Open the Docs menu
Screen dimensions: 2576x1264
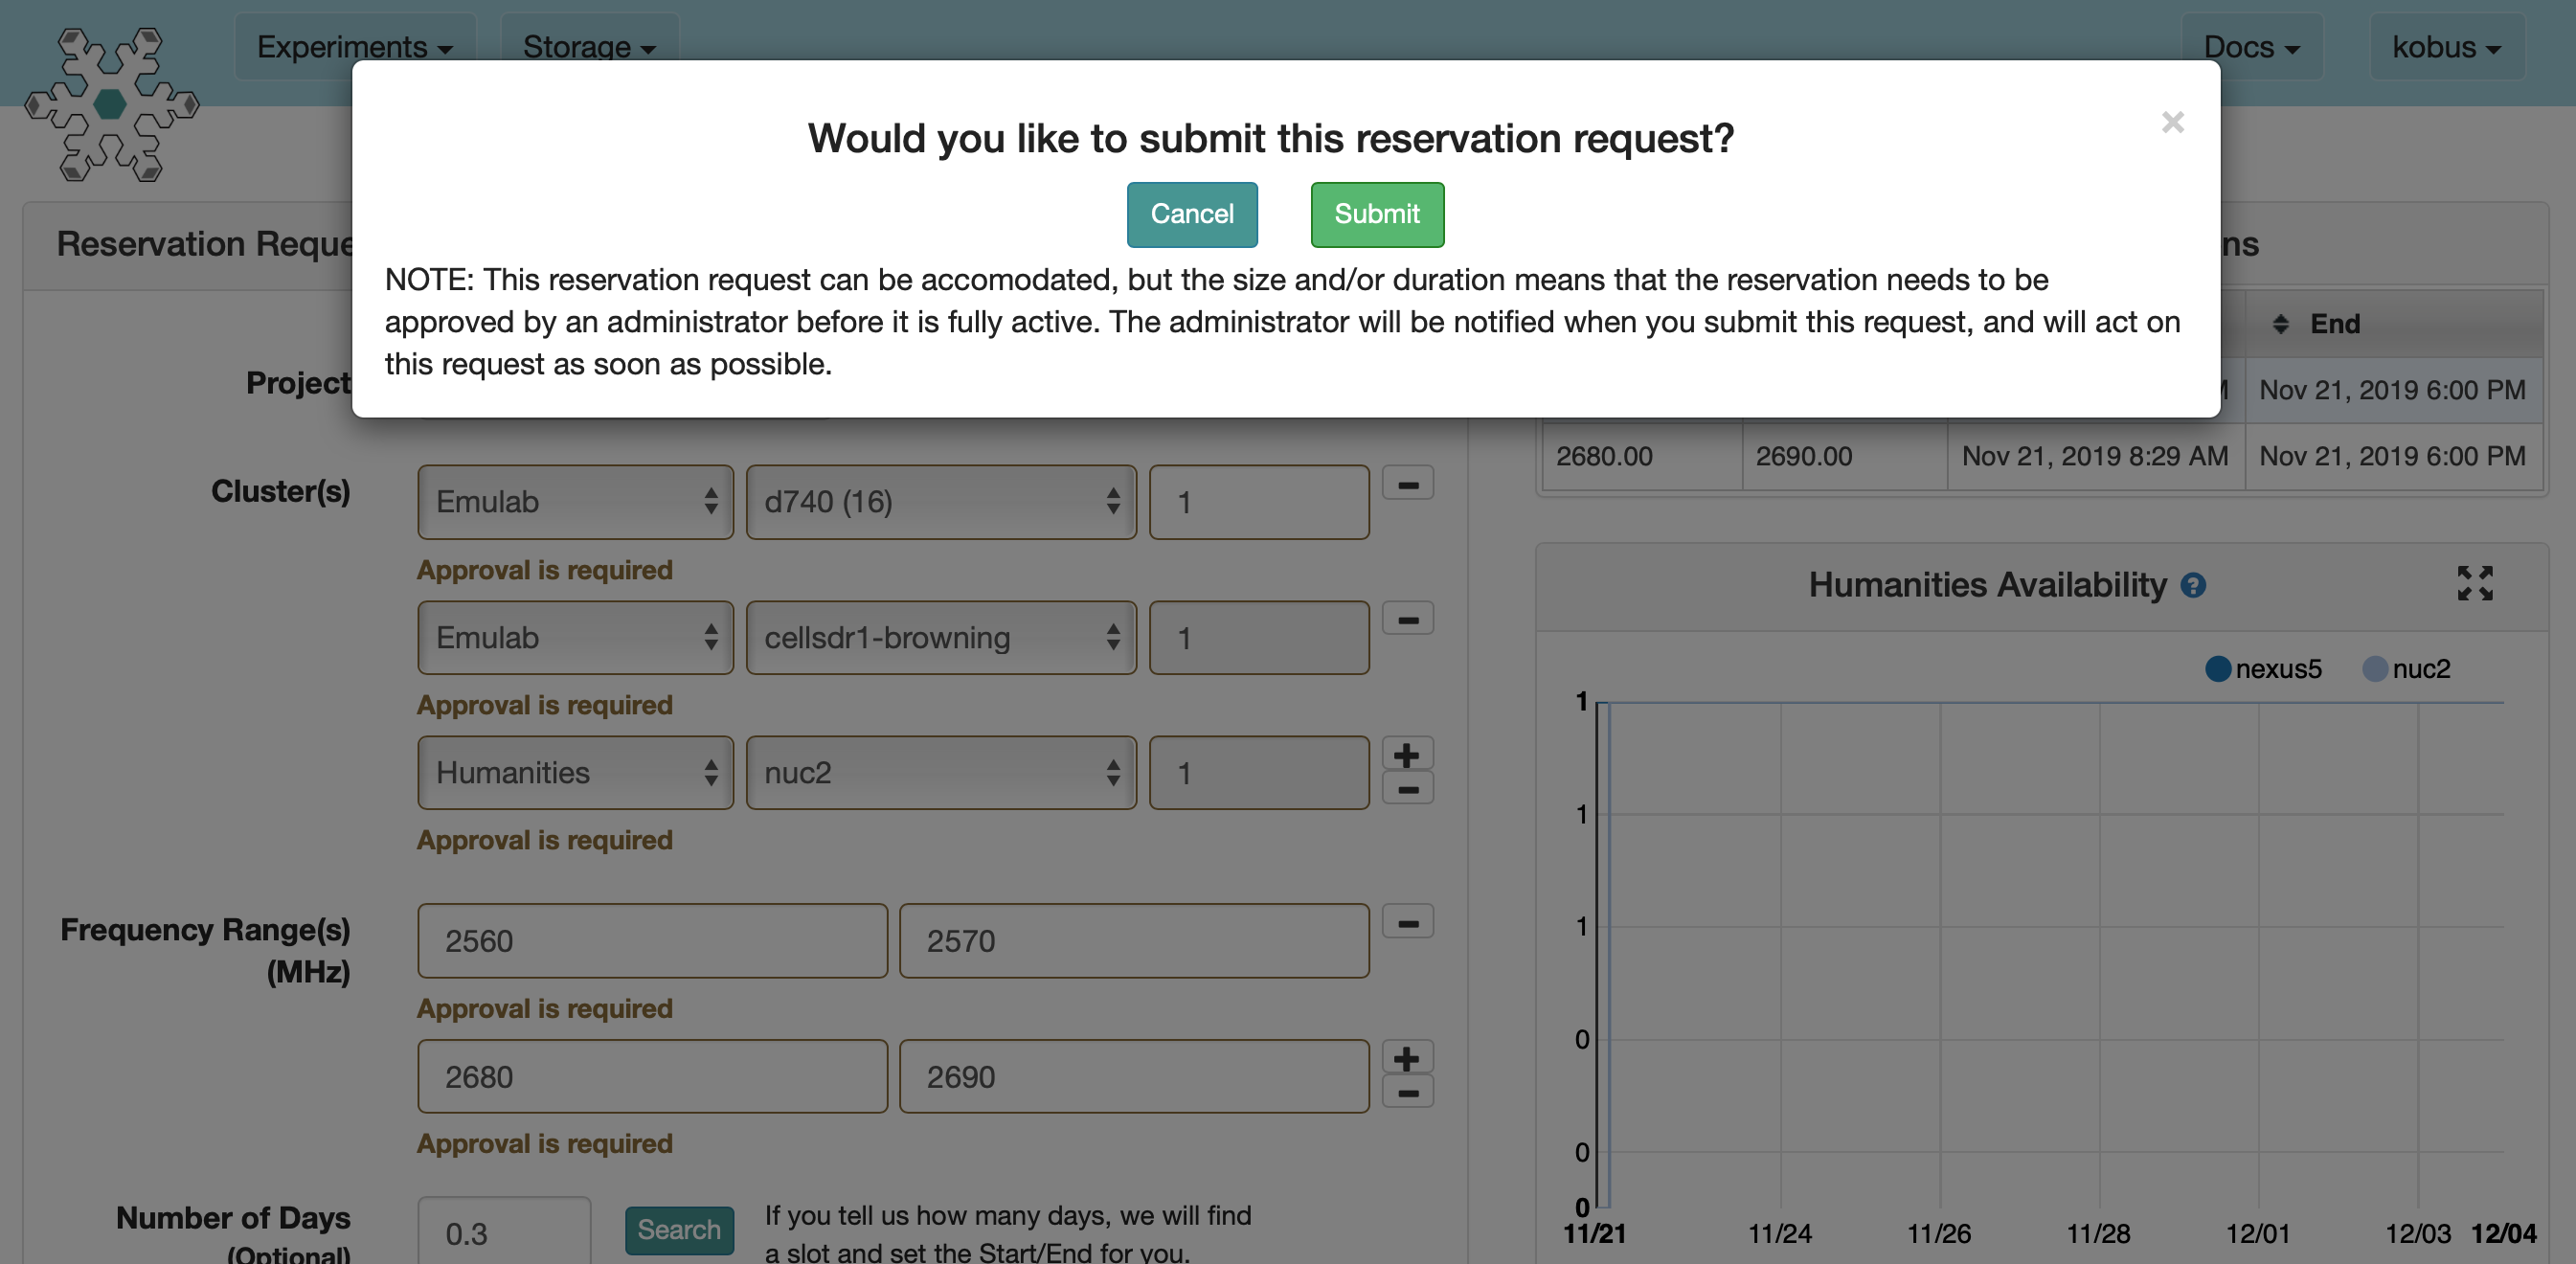point(2252,46)
